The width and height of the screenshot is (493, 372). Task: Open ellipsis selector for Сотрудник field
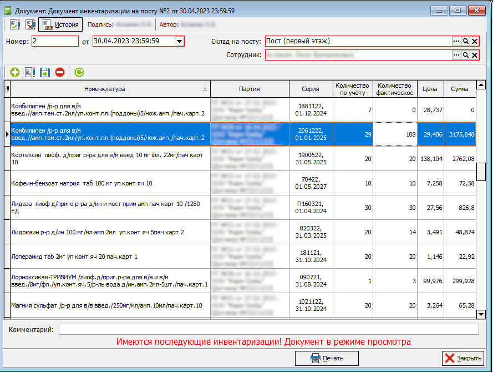tap(456, 55)
